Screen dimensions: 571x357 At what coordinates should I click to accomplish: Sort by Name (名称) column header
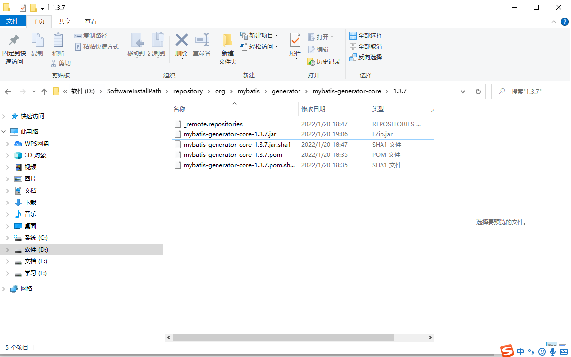[x=179, y=109]
